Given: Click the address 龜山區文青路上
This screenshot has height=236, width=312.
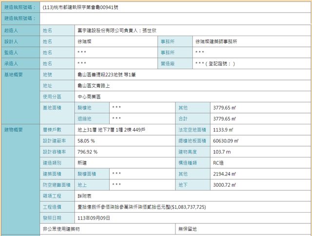Looking at the screenshot, I should (x=94, y=86).
